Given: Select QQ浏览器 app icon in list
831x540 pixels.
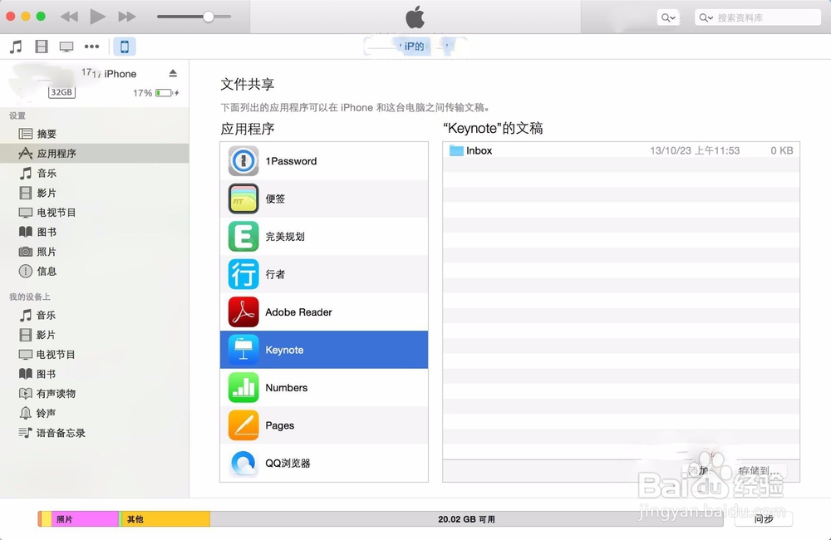Looking at the screenshot, I should pyautogui.click(x=243, y=464).
